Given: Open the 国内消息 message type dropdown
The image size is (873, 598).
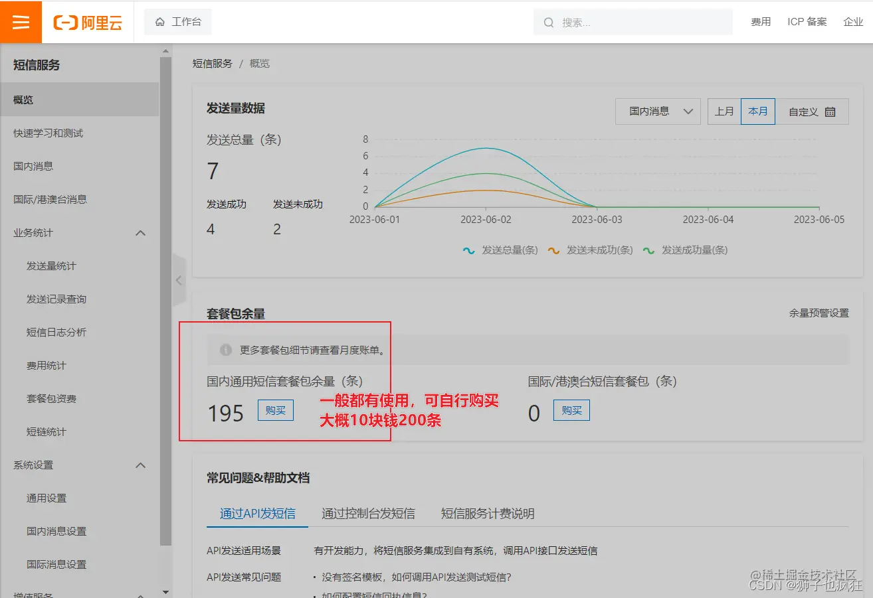Looking at the screenshot, I should (x=657, y=111).
